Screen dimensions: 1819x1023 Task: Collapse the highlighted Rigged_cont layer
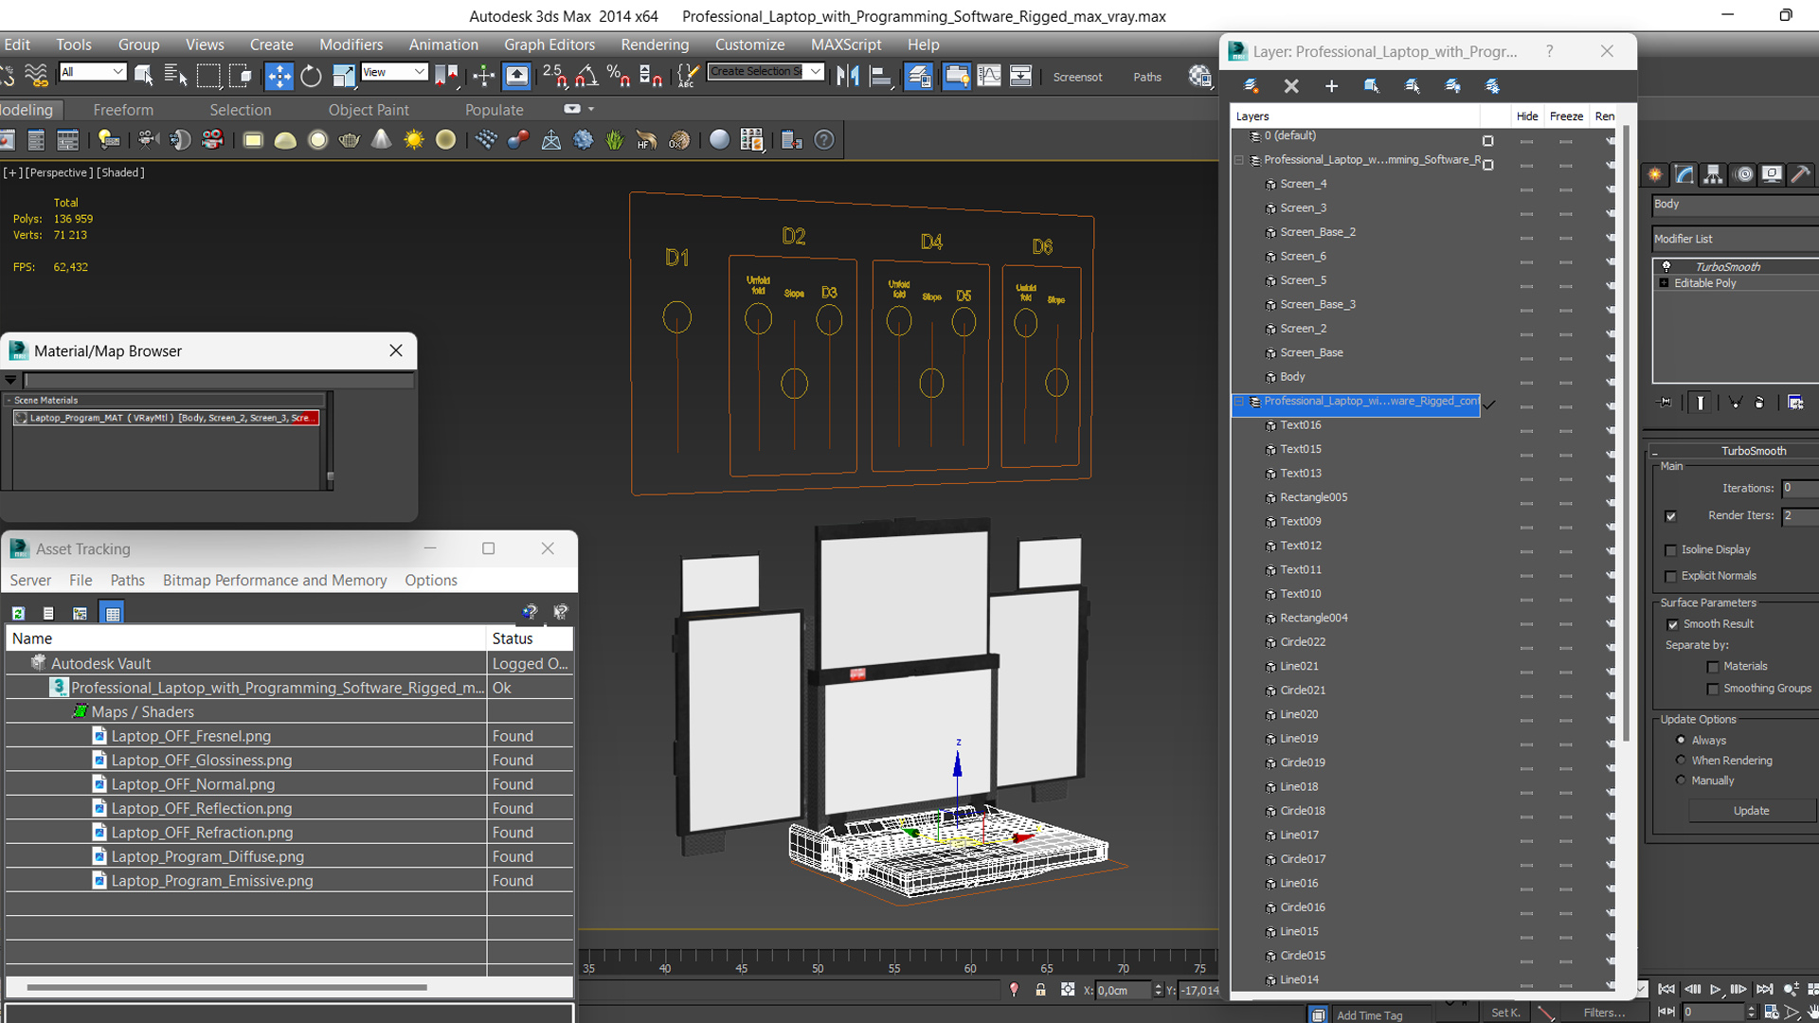click(x=1238, y=402)
